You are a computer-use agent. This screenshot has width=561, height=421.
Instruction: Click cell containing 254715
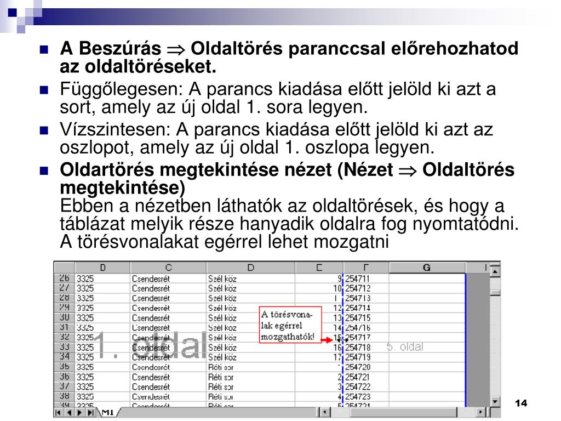coord(366,318)
